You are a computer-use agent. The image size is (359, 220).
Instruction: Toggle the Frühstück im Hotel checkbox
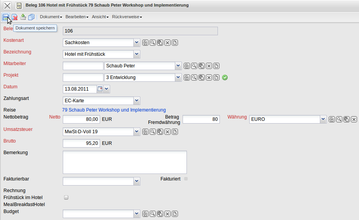coord(66,198)
